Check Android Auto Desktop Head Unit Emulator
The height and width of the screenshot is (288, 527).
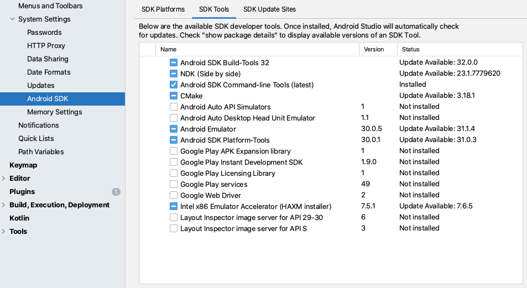point(174,118)
